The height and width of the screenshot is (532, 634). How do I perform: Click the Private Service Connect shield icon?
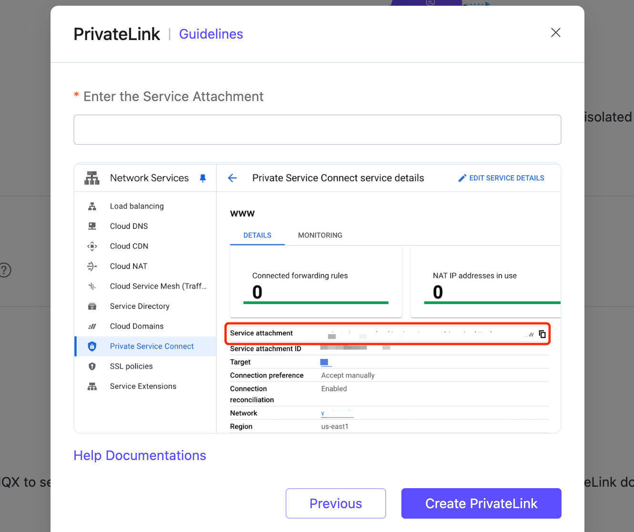pyautogui.click(x=92, y=346)
